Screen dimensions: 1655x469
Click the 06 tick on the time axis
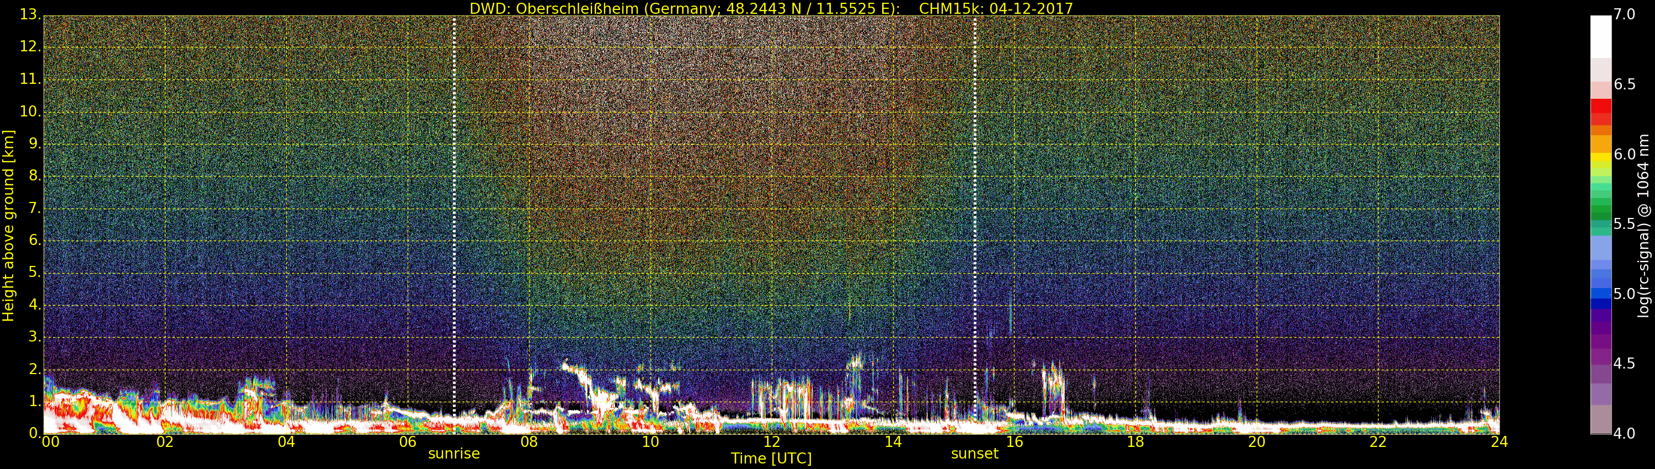click(408, 442)
